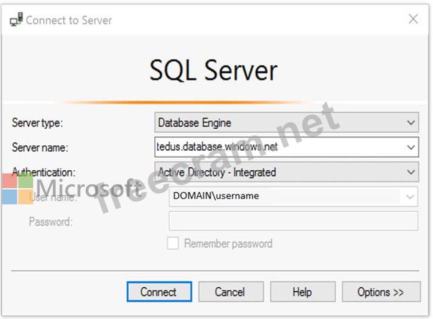Close the Connect to Server dialog
This screenshot has width=433, height=319.
click(413, 20)
